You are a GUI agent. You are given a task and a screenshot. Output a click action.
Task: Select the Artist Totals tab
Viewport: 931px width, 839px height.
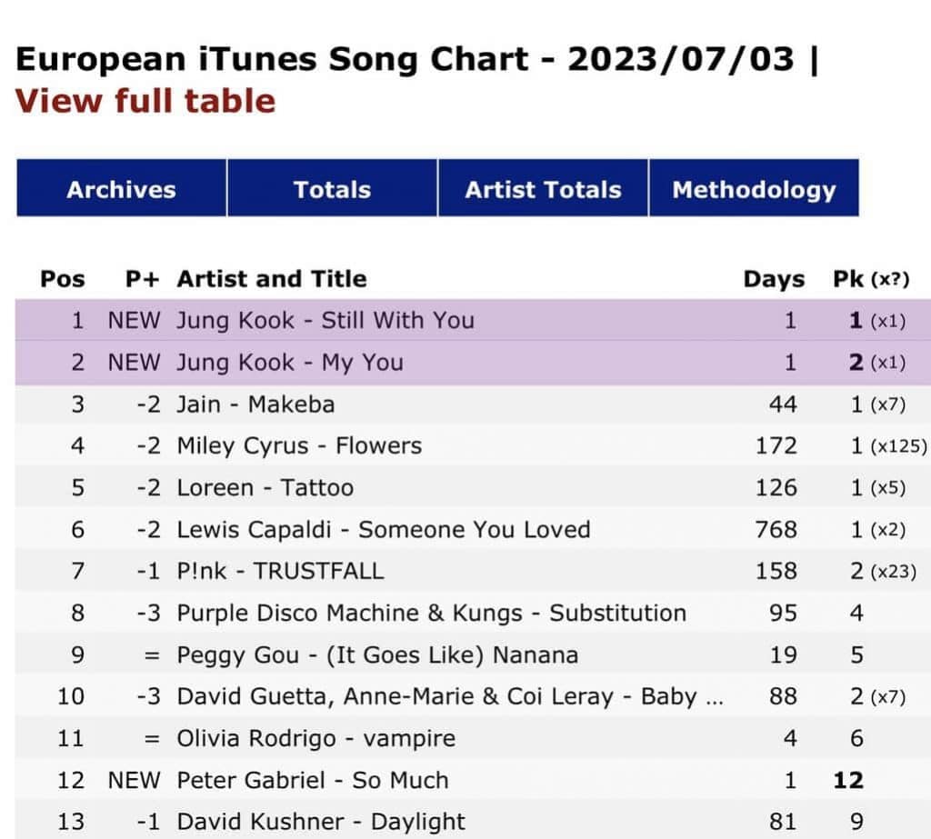tap(543, 189)
